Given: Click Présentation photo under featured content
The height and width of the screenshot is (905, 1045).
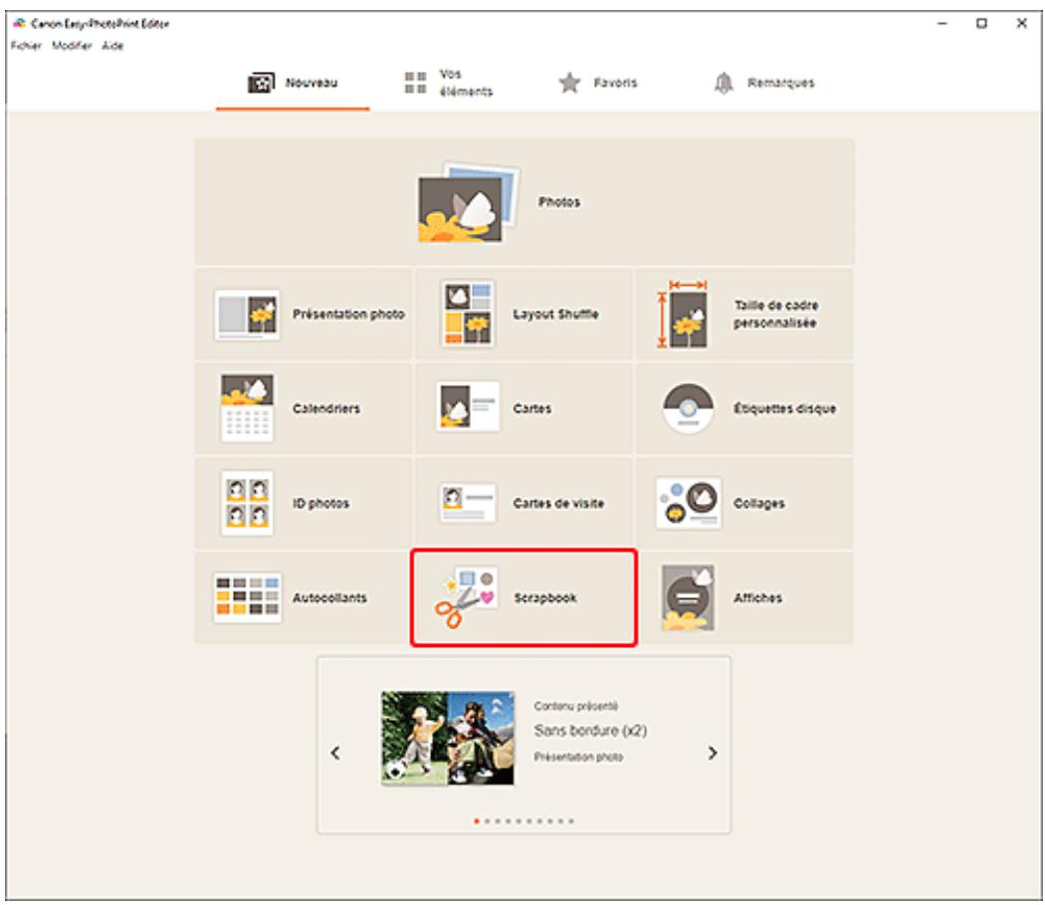Looking at the screenshot, I should point(578,757).
